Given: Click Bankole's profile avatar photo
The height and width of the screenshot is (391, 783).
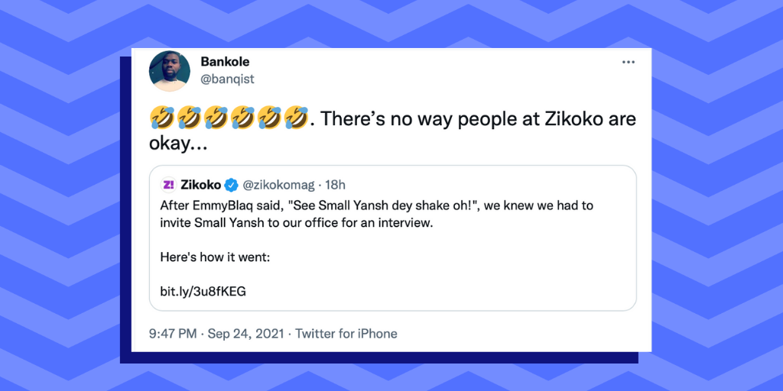Looking at the screenshot, I should click(169, 71).
